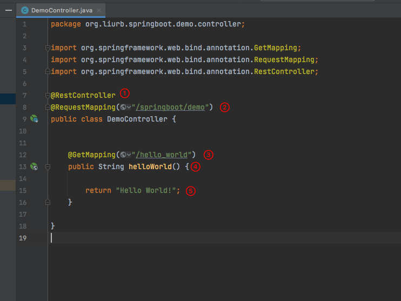Screen dimensions: 401x301
Task: Click the RestController import class name
Action: tap(284, 72)
